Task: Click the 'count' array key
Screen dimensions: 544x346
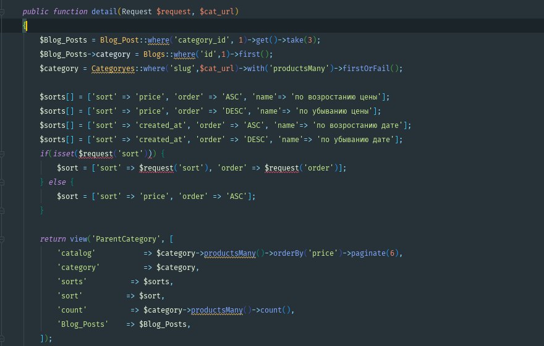Action: [72, 310]
